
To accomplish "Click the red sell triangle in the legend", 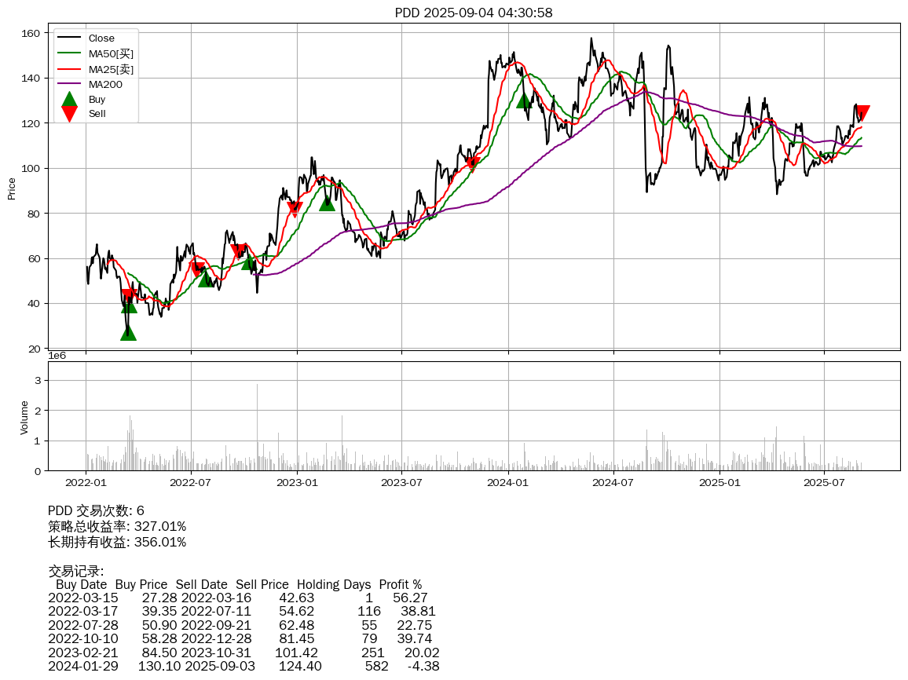I will click(69, 114).
